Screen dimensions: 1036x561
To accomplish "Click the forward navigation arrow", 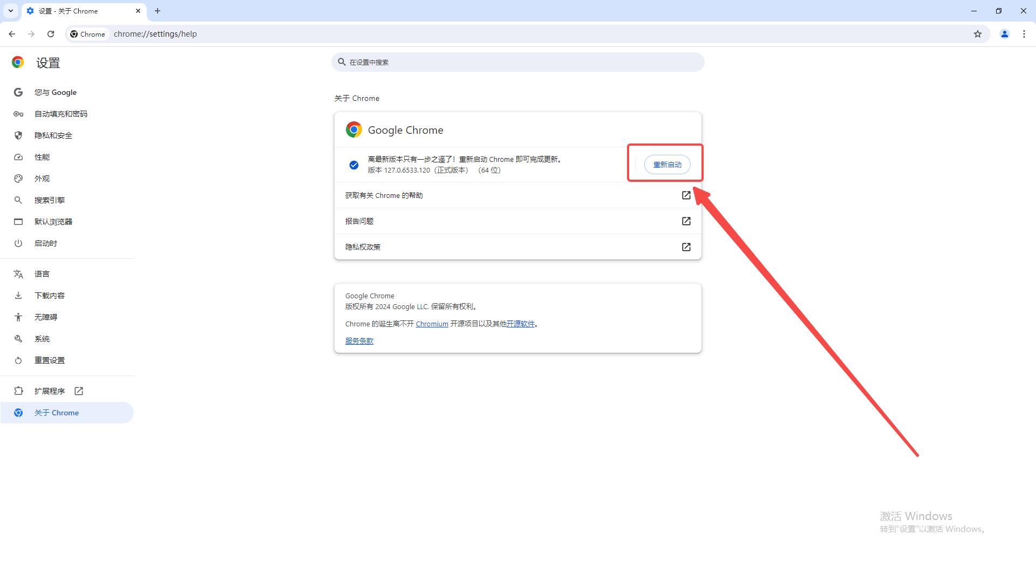I will 31,34.
